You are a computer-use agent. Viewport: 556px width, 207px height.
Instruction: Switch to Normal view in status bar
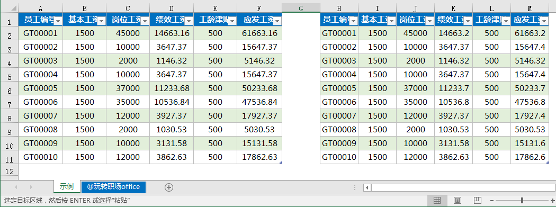437,201
